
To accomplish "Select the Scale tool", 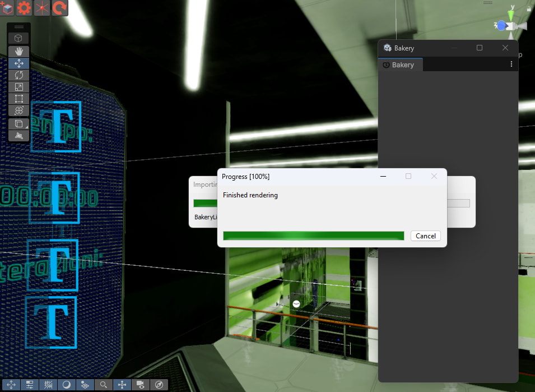I will pyautogui.click(x=18, y=87).
